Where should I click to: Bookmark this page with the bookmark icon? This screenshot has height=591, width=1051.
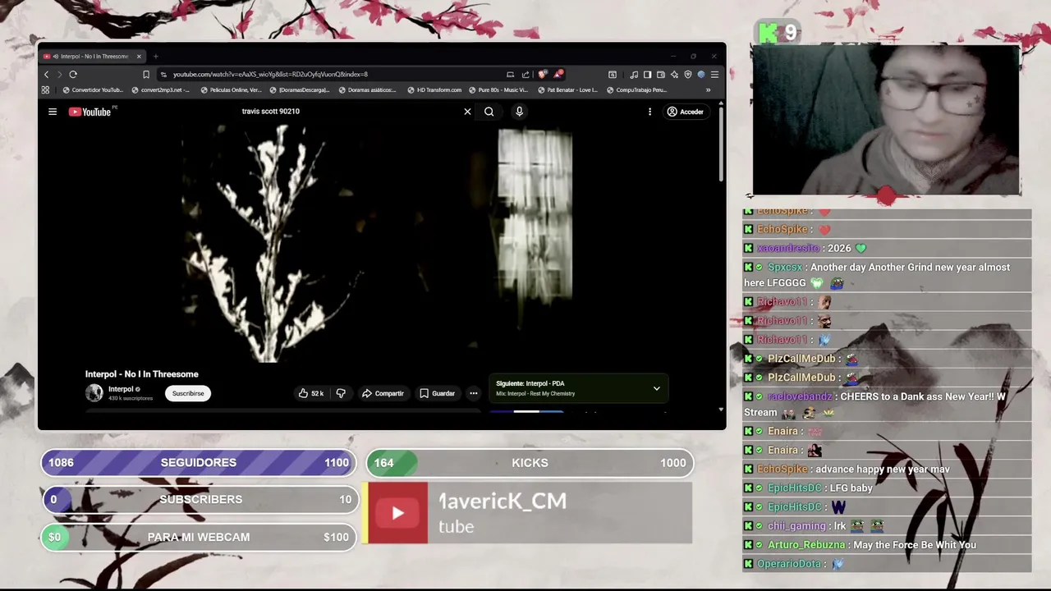146,75
